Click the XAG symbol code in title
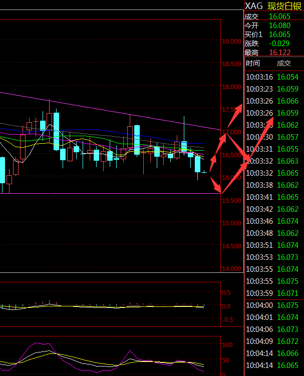 pos(253,6)
